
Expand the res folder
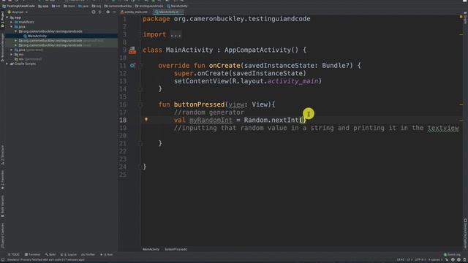pyautogui.click(x=12, y=54)
